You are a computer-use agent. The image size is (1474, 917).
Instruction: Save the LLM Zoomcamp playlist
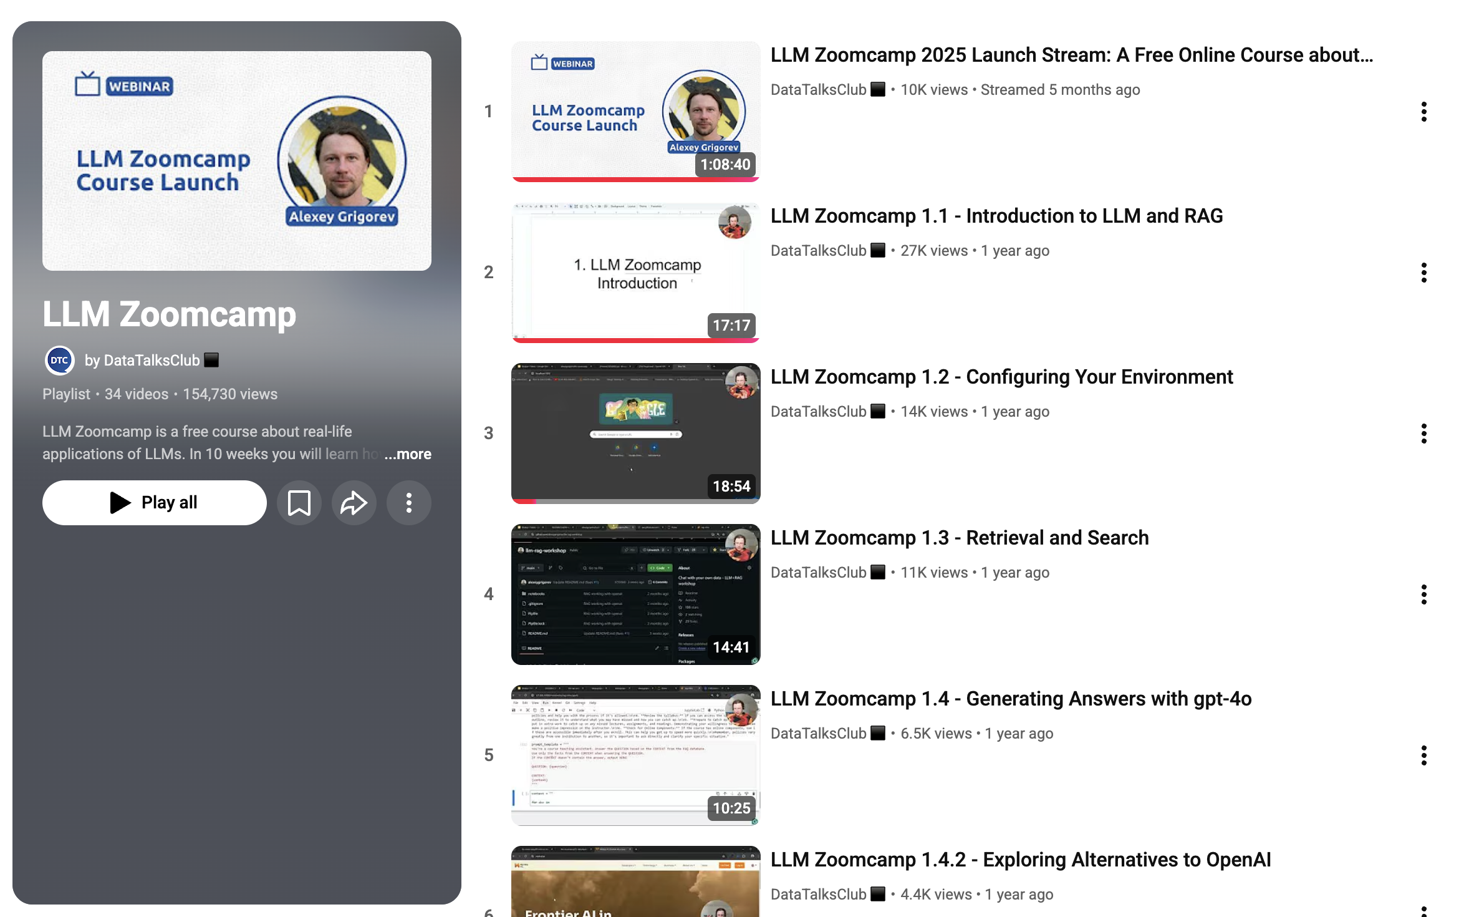point(299,502)
